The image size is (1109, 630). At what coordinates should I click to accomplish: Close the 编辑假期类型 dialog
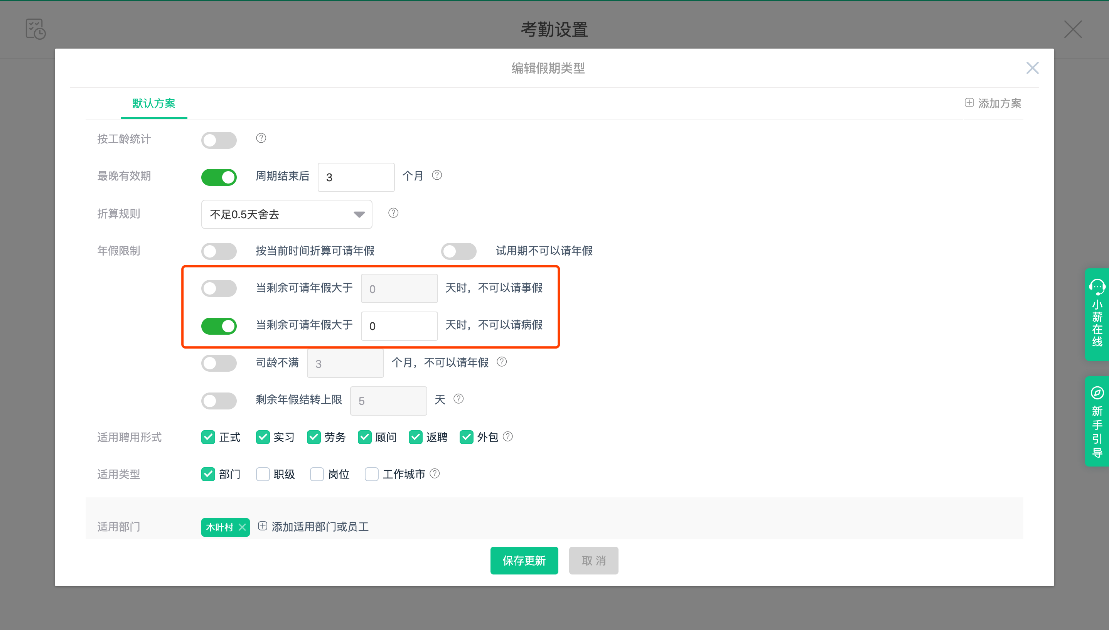pyautogui.click(x=1032, y=68)
